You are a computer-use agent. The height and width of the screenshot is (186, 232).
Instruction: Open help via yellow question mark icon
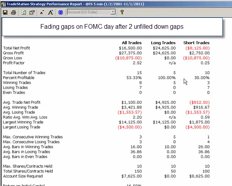(x=122, y=12)
